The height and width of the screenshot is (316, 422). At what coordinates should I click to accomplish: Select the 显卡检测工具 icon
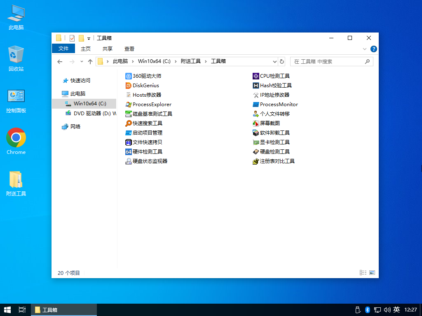[256, 142]
